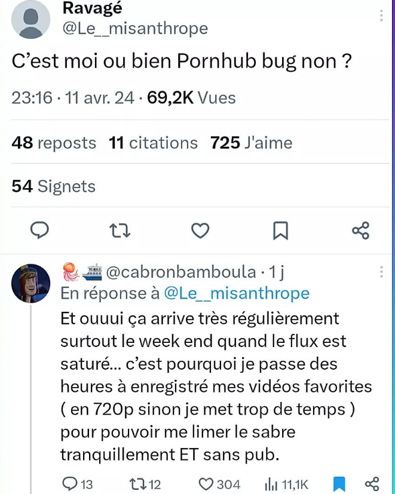Click the @Le__misanthrope mention link in reply
Screen dimensions: 395x494
236,293
